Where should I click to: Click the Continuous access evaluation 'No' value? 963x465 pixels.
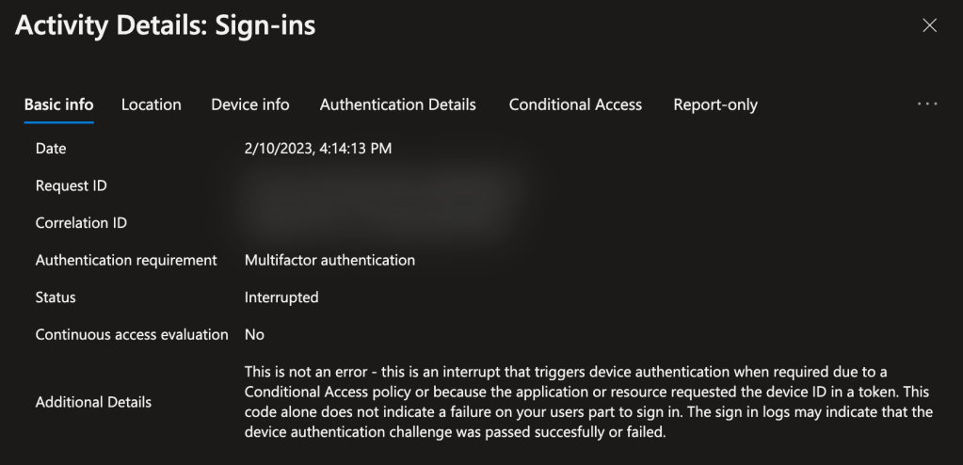point(254,334)
